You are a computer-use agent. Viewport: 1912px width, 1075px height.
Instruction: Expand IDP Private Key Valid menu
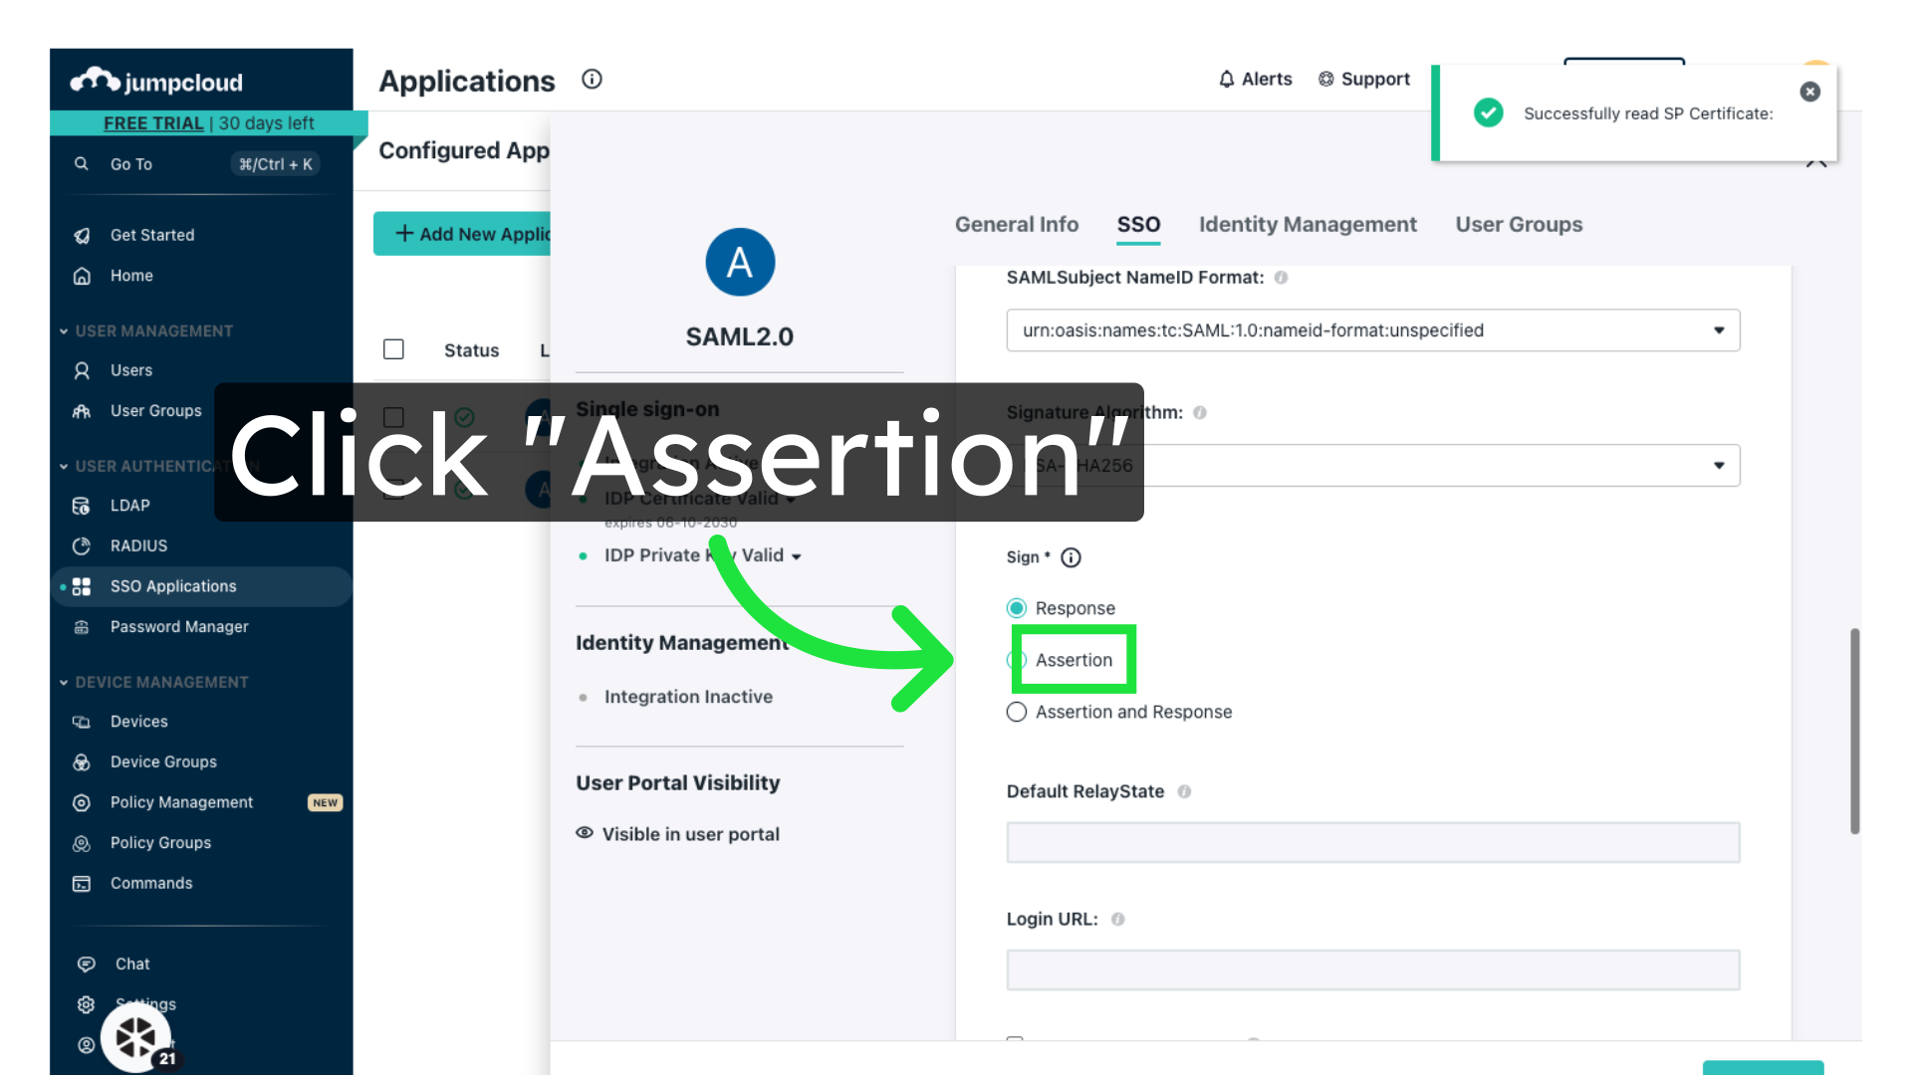click(796, 556)
